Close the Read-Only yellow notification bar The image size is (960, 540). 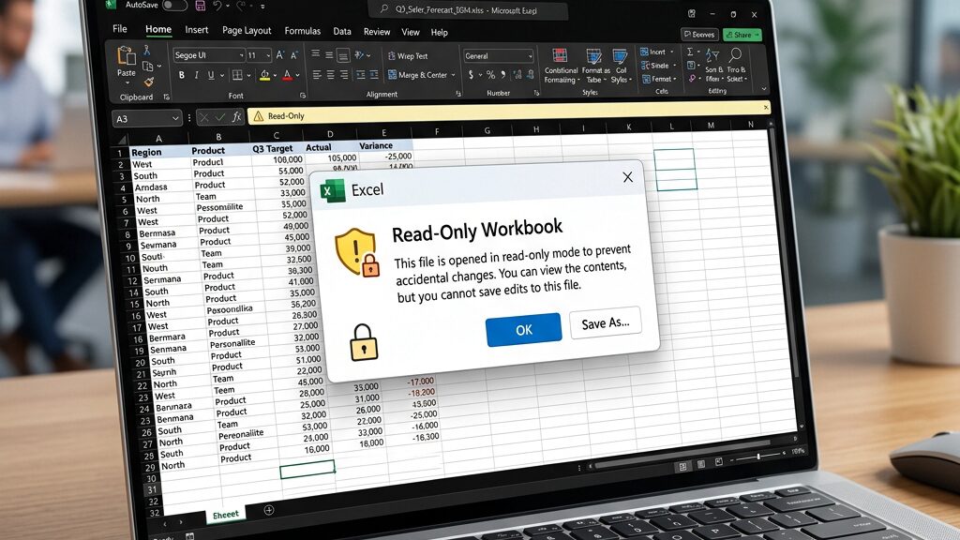(765, 107)
